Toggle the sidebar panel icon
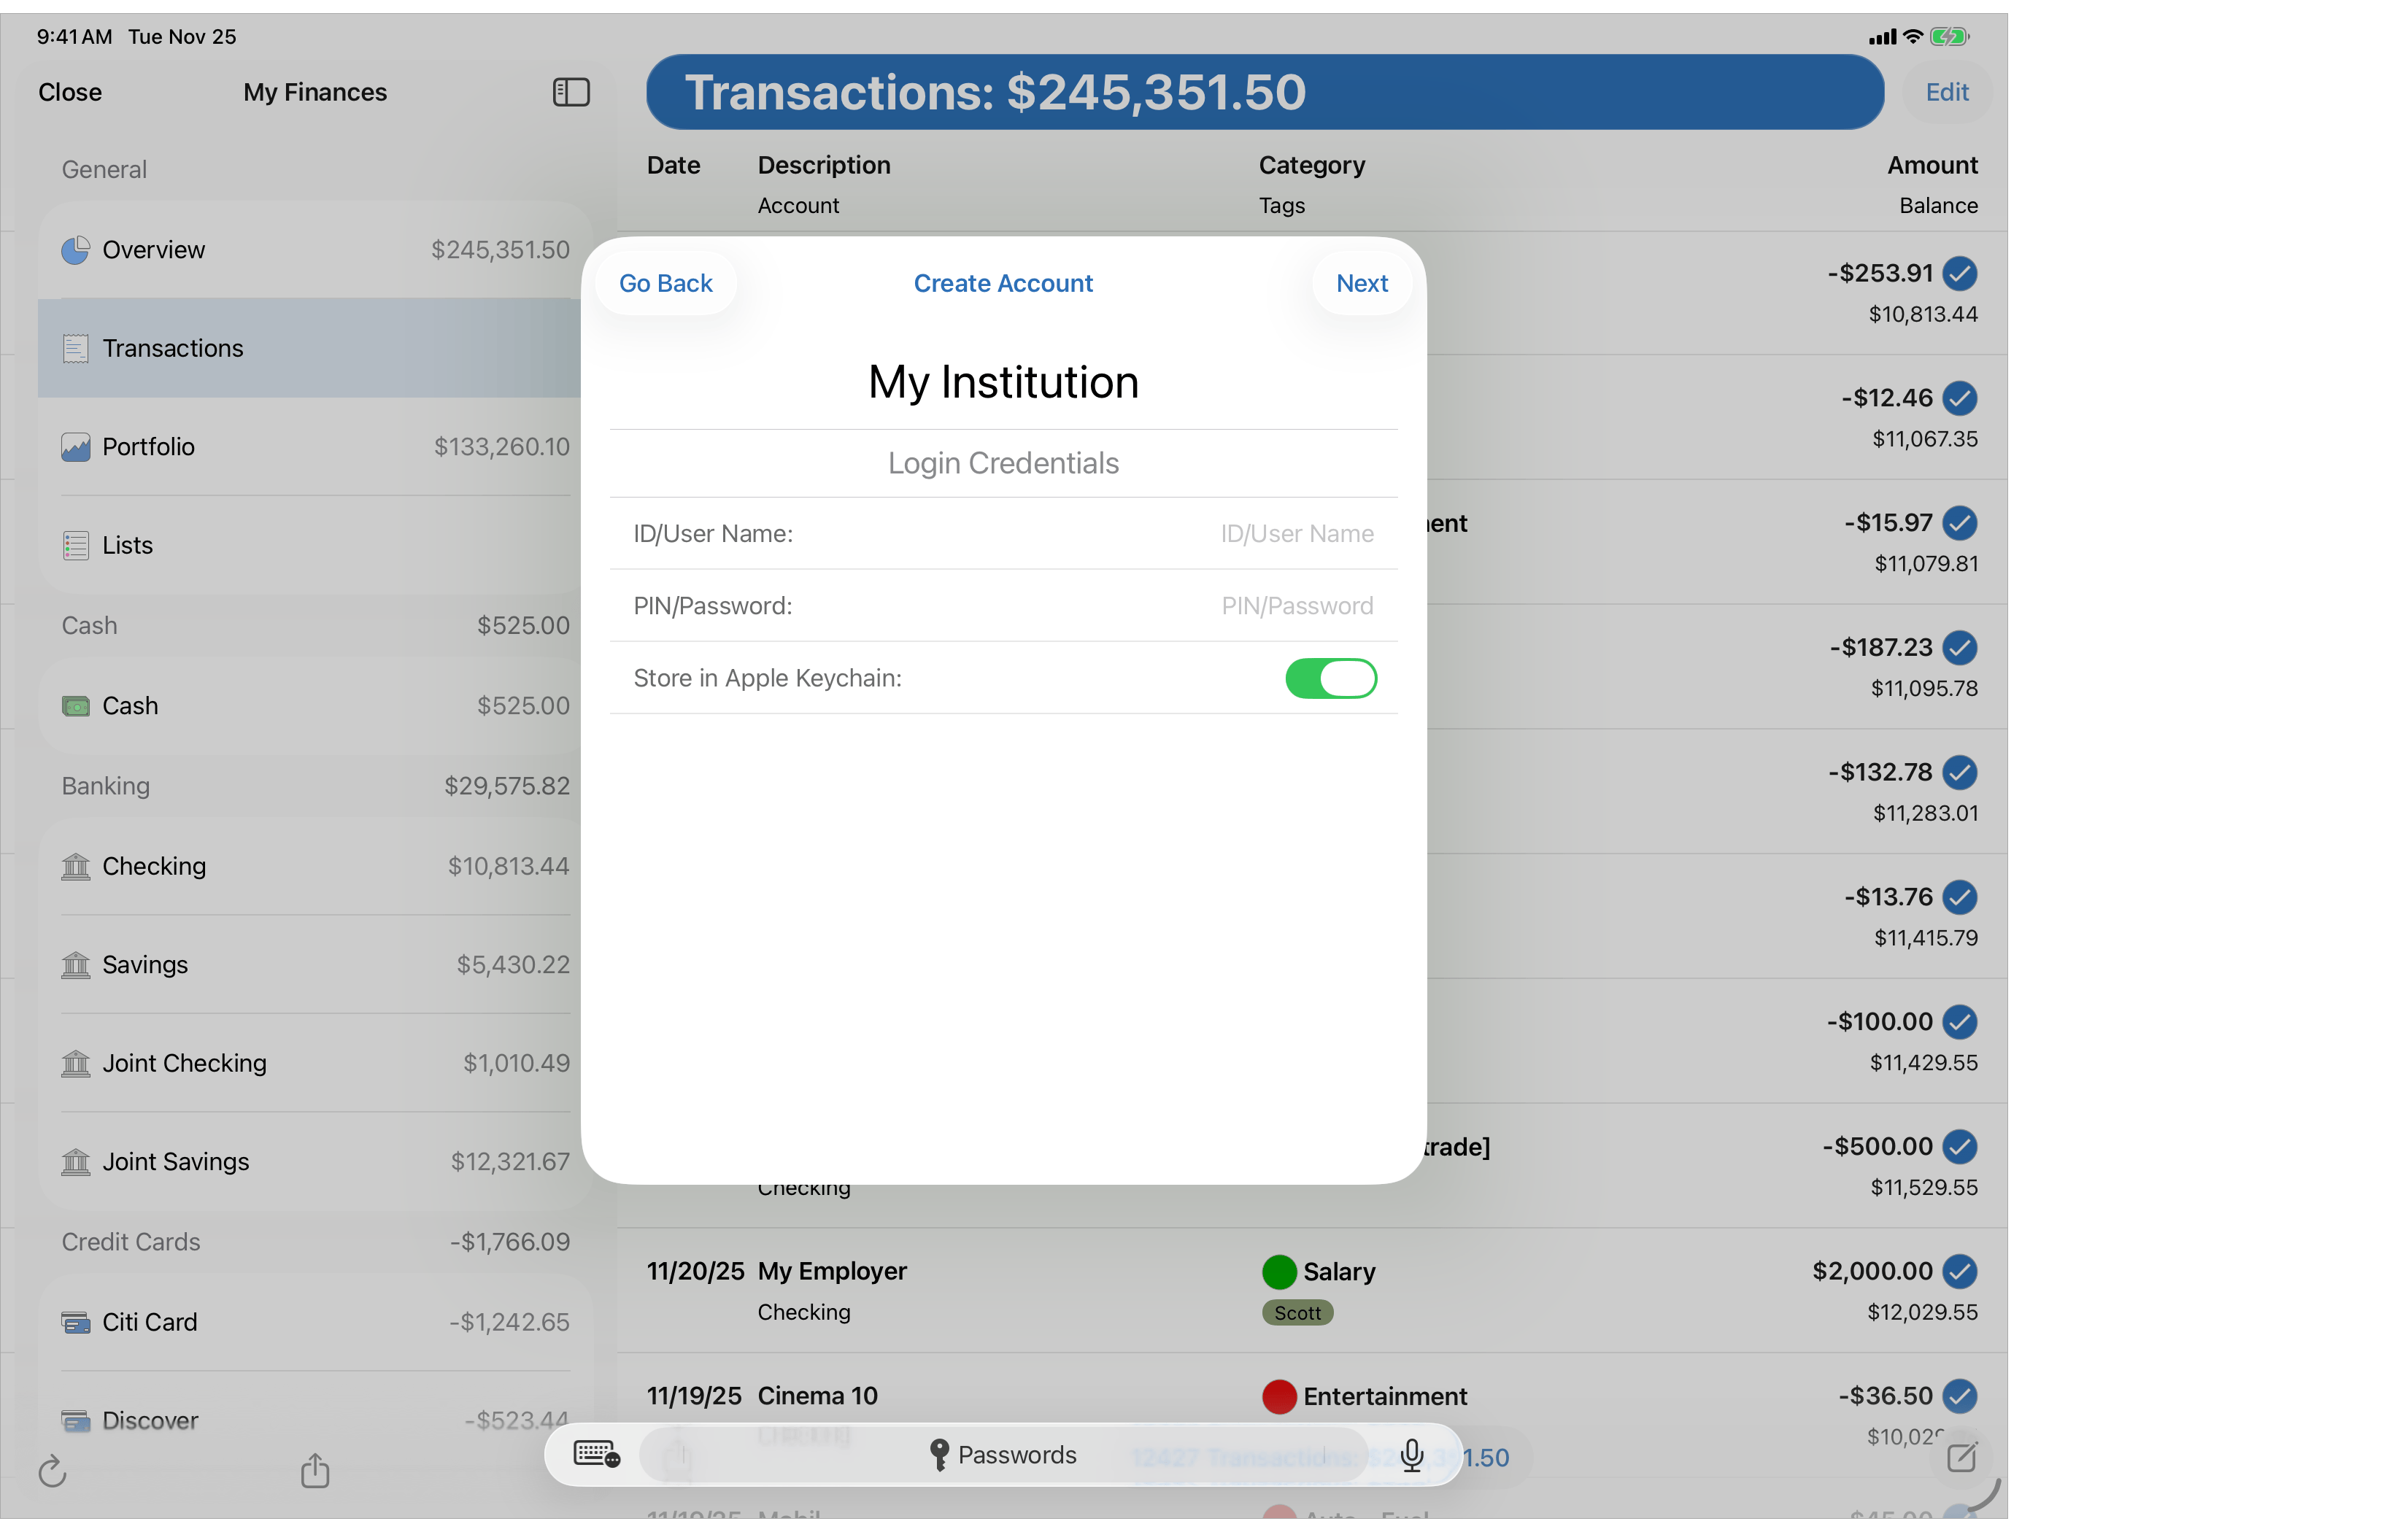The image size is (2408, 1532). click(570, 92)
